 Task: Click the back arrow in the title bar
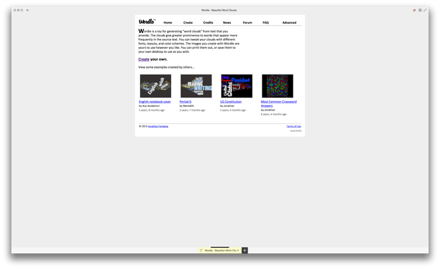28,10
